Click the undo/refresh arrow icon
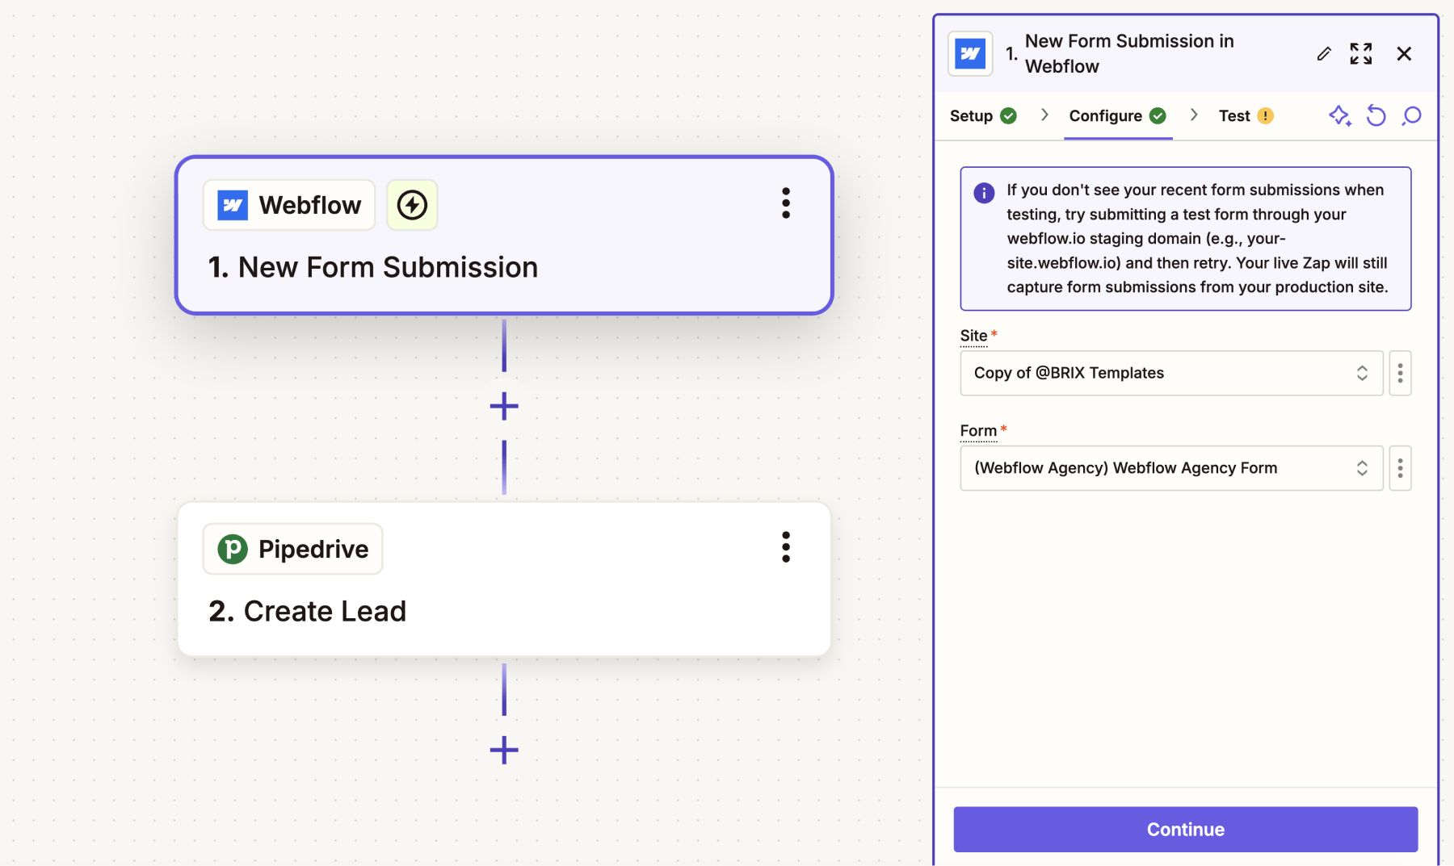 [1376, 116]
